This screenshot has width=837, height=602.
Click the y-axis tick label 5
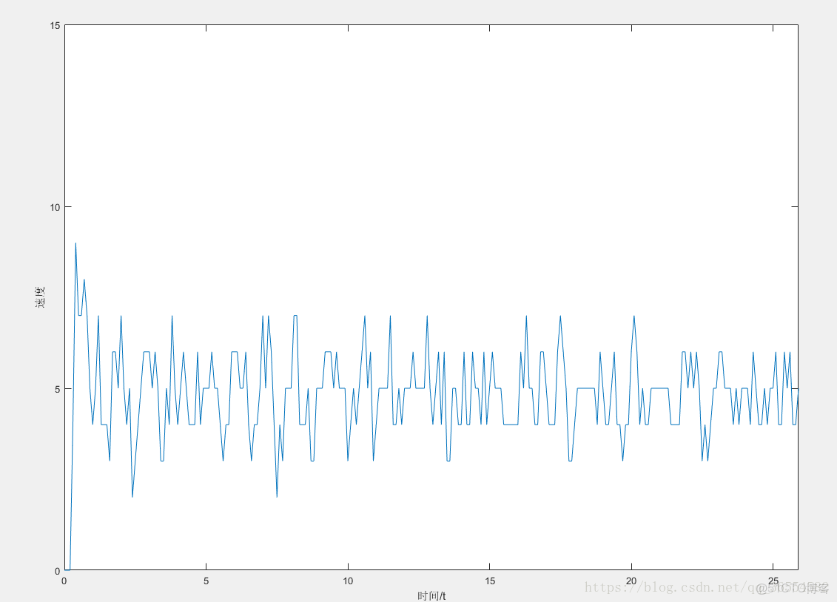pos(58,389)
